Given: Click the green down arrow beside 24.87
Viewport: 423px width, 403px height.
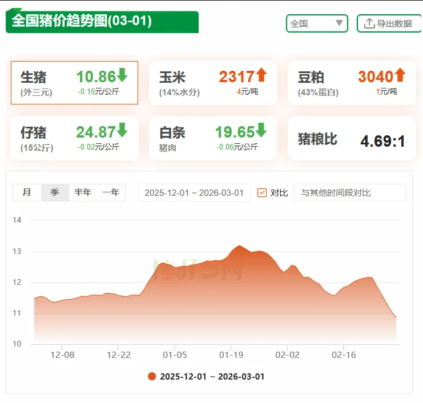Looking at the screenshot, I should [122, 130].
